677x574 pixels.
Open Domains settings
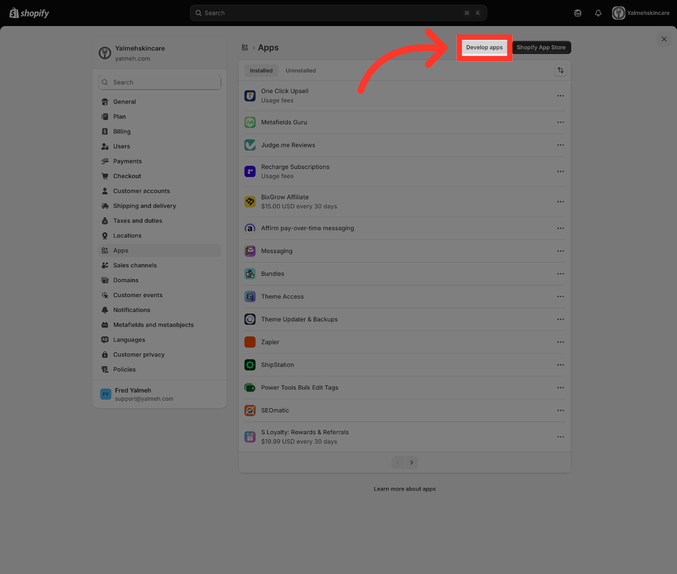(x=160, y=280)
